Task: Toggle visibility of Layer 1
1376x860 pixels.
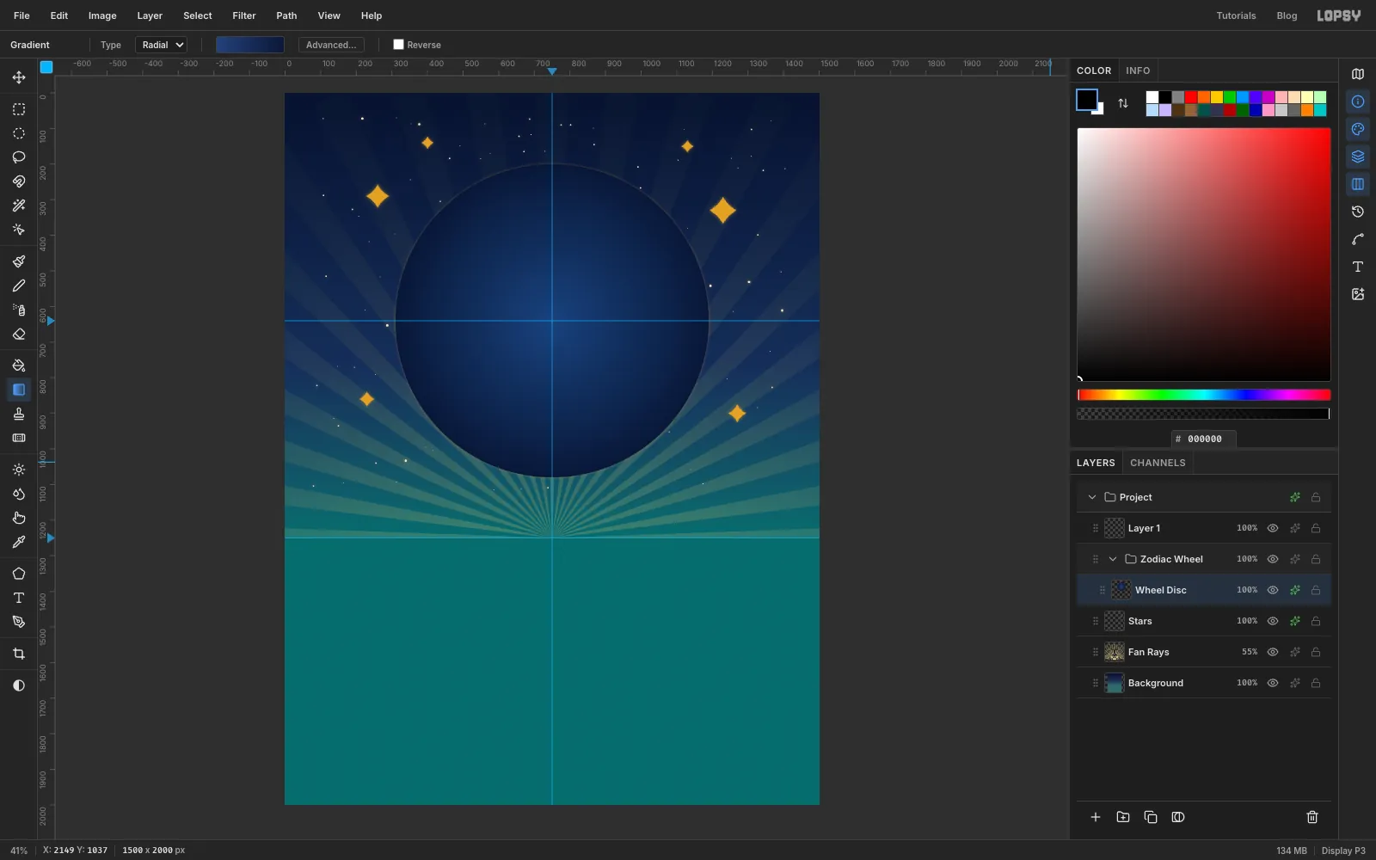Action: (1273, 528)
